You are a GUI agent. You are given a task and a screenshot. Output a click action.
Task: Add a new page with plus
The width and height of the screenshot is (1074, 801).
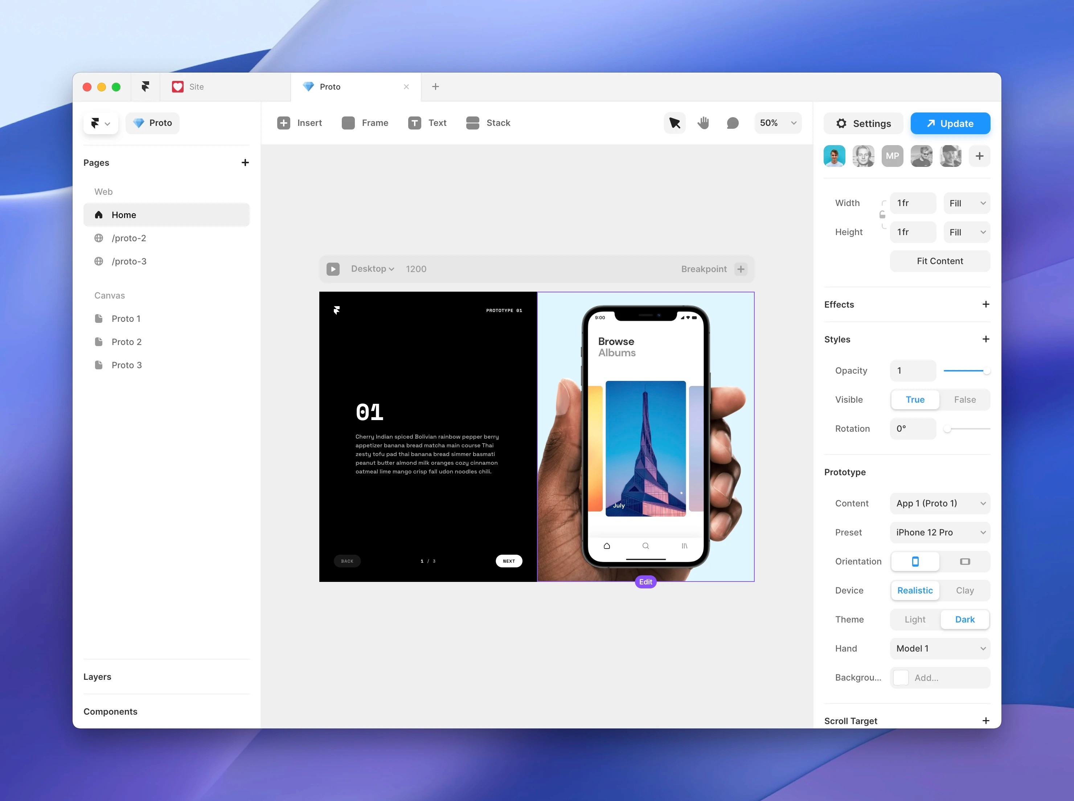(x=245, y=163)
